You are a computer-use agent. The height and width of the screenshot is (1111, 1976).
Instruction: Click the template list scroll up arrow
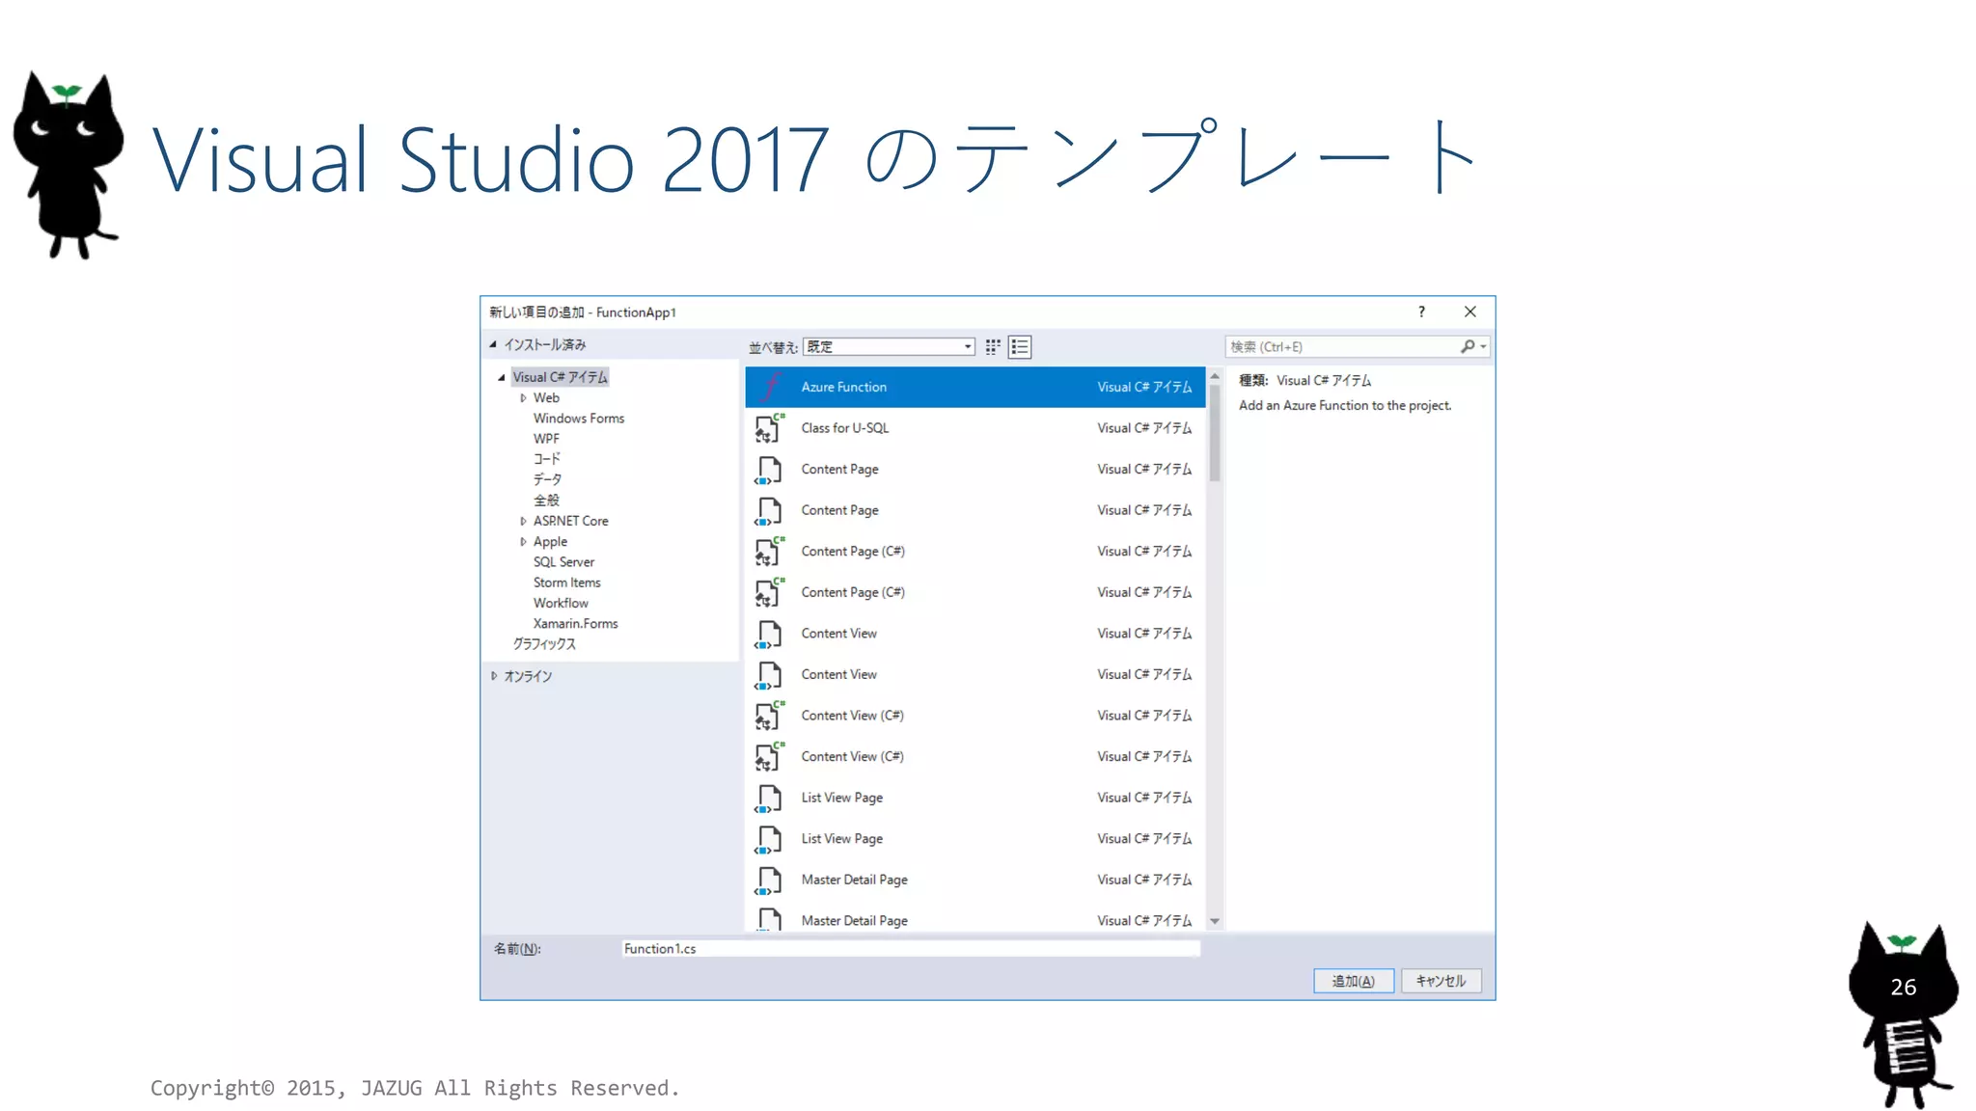(x=1215, y=376)
